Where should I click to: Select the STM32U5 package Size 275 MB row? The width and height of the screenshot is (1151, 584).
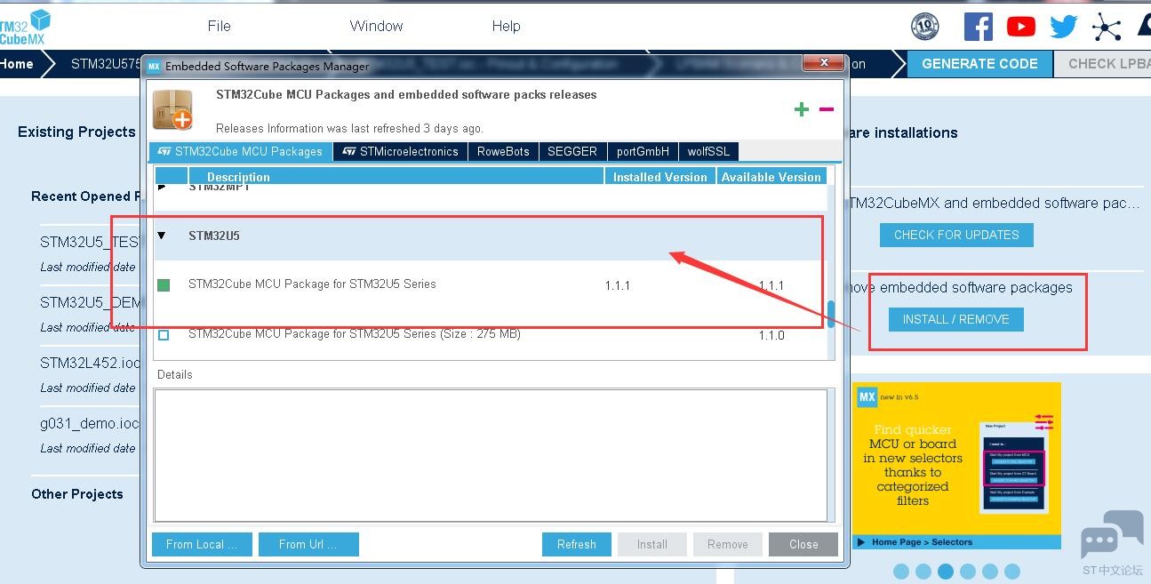(x=490, y=335)
